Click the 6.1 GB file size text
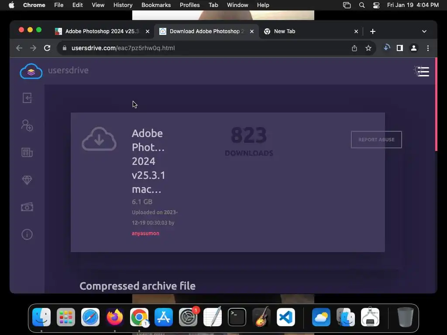The width and height of the screenshot is (447, 335). [x=142, y=202]
